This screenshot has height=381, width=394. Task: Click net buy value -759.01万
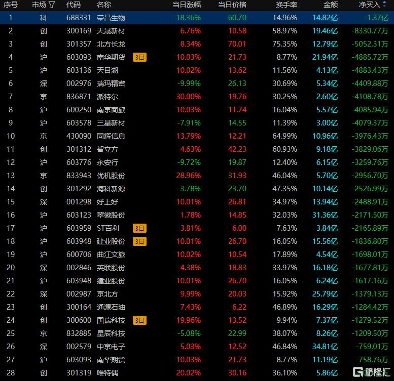coord(372,347)
